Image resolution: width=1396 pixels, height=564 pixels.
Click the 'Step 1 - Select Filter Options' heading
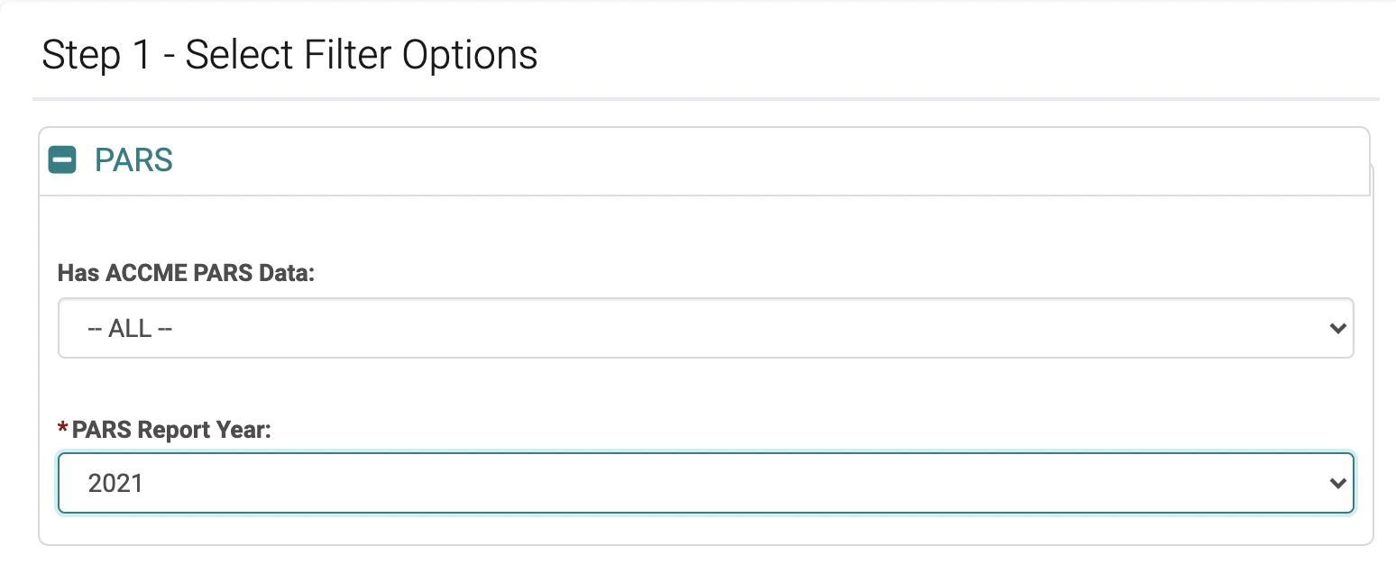pyautogui.click(x=289, y=55)
